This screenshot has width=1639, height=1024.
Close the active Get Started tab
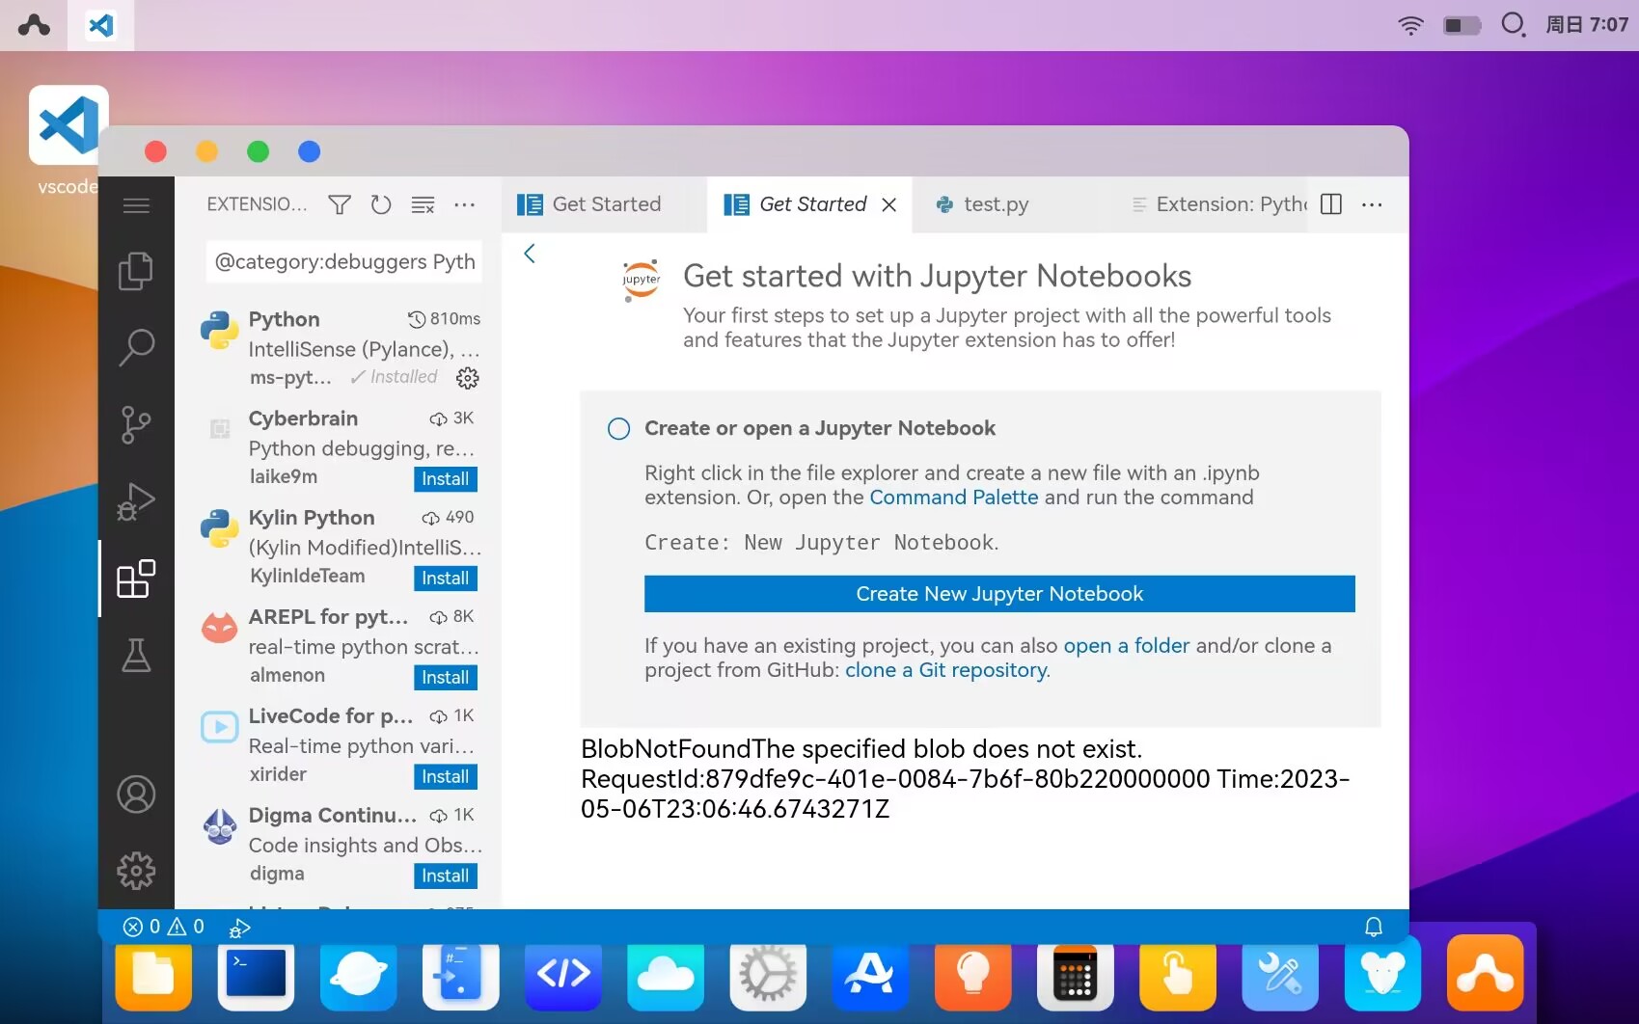(x=889, y=204)
